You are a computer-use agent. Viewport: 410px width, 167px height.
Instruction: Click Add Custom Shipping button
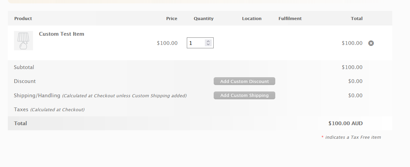coord(244,96)
